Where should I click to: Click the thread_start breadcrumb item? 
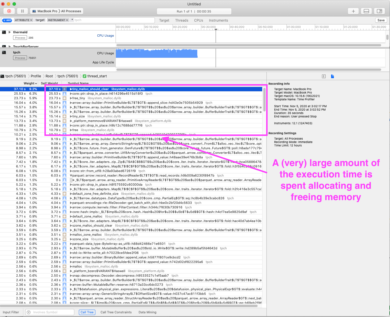point(97,76)
